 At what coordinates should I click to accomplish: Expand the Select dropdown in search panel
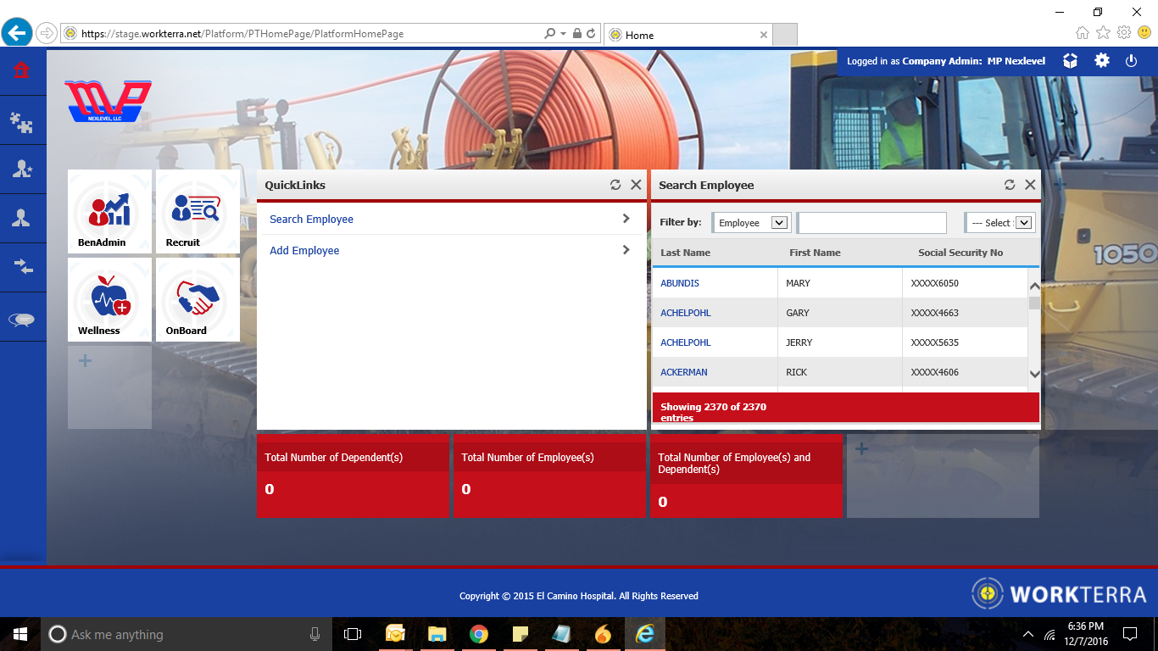(1000, 223)
